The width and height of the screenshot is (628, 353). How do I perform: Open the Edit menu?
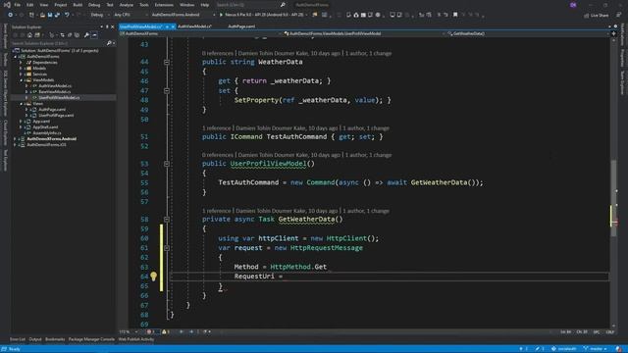point(30,5)
